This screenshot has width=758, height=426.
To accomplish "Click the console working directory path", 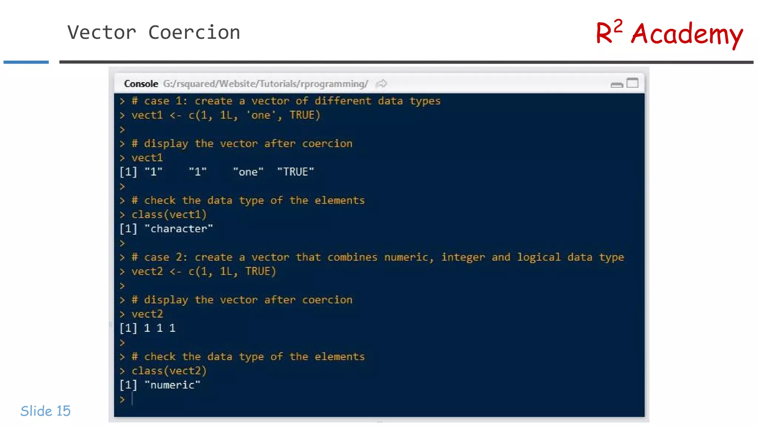I will point(265,84).
